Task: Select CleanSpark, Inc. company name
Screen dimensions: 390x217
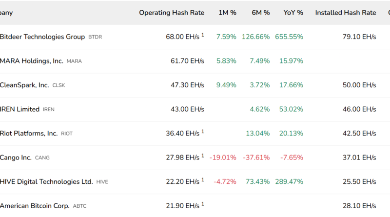Action: [x=24, y=85]
